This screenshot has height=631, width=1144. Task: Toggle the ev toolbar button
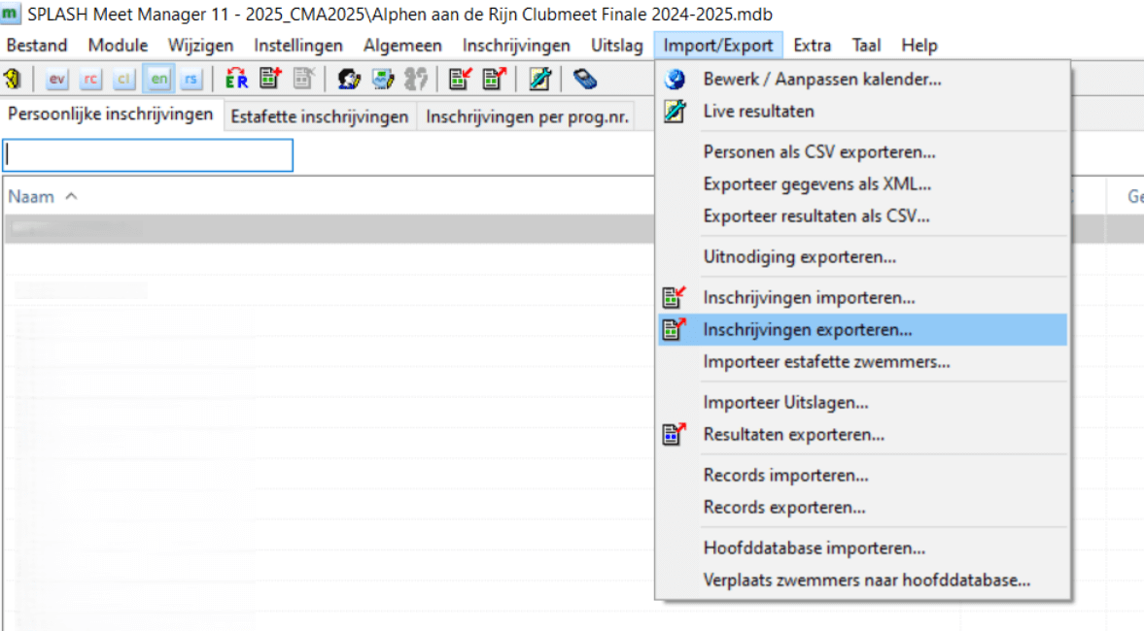click(55, 79)
